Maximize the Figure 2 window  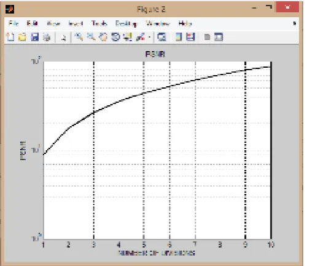[269, 7]
